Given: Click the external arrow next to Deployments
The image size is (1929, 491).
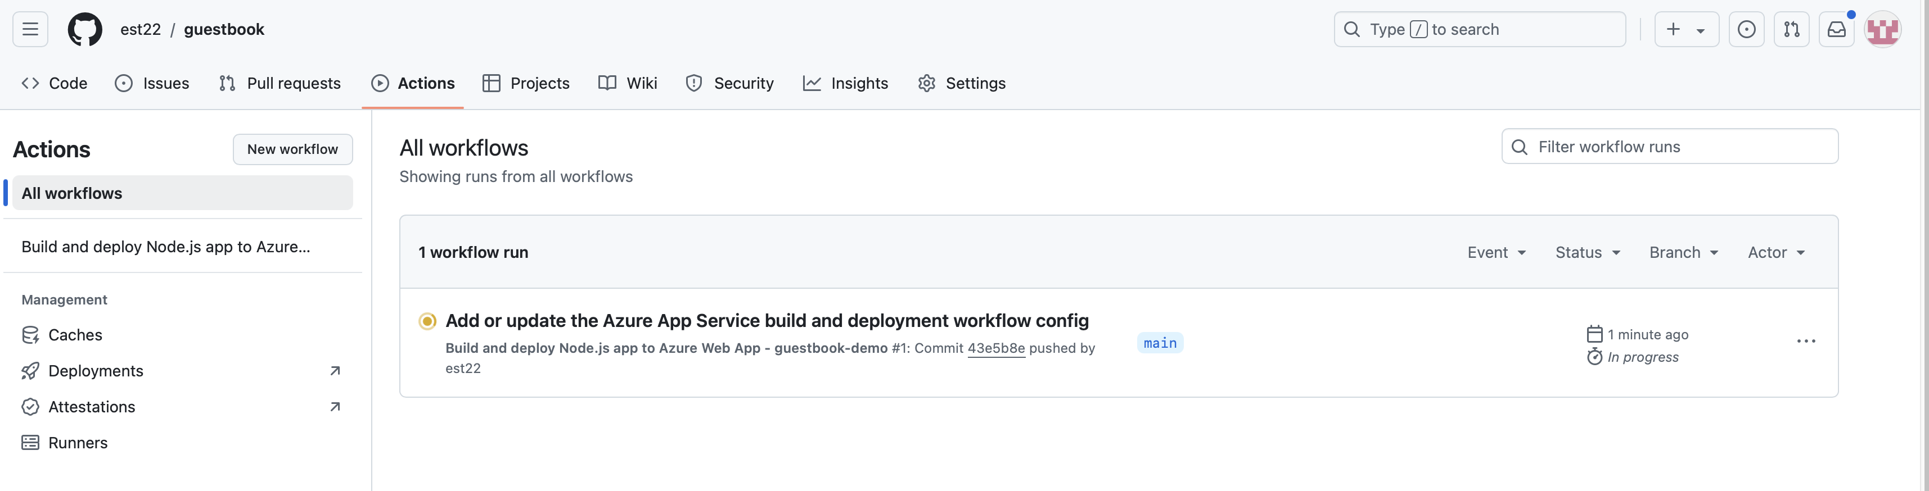Looking at the screenshot, I should 335,370.
